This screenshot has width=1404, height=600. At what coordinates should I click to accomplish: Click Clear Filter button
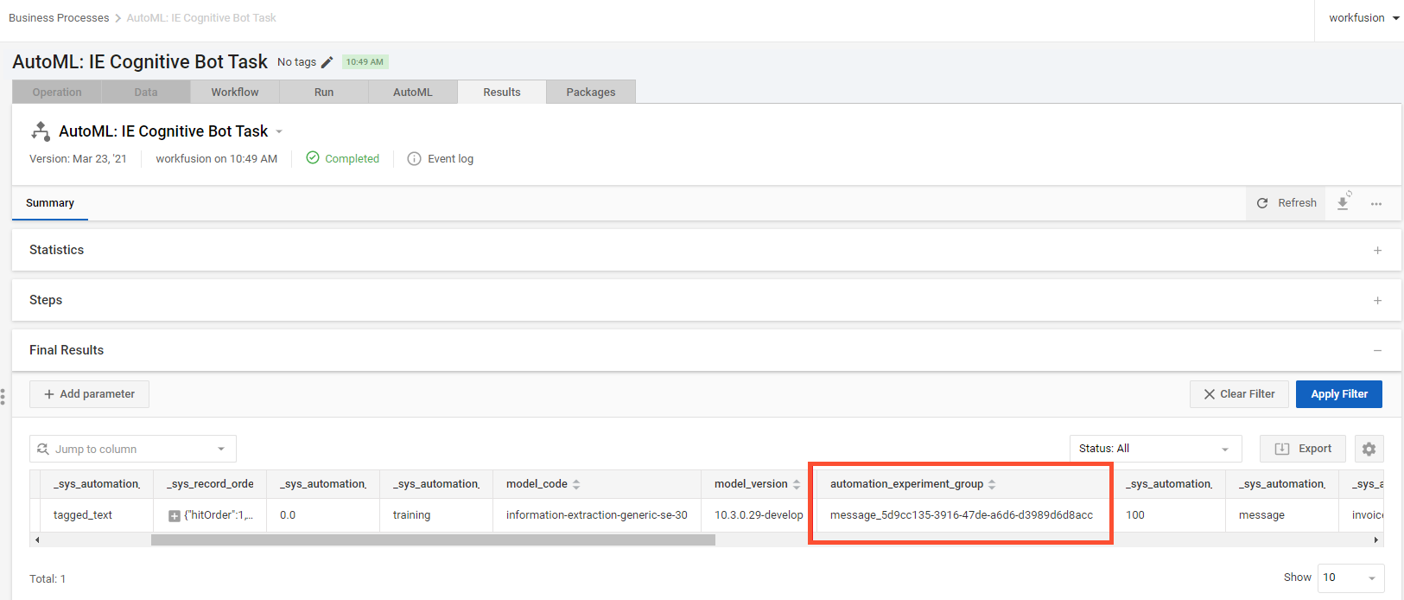point(1239,394)
